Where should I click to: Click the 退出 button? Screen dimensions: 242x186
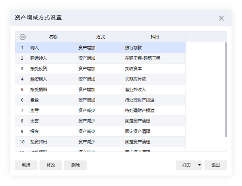click(216, 165)
